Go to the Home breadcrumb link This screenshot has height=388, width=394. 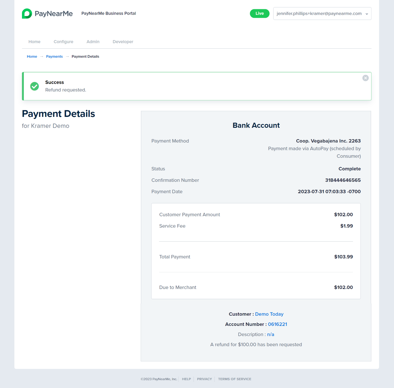32,56
